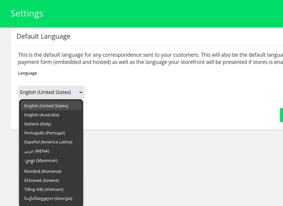Image resolution: width=283 pixels, height=206 pixels.
Task: Select the Myanmar language entry
Action: 40,160
